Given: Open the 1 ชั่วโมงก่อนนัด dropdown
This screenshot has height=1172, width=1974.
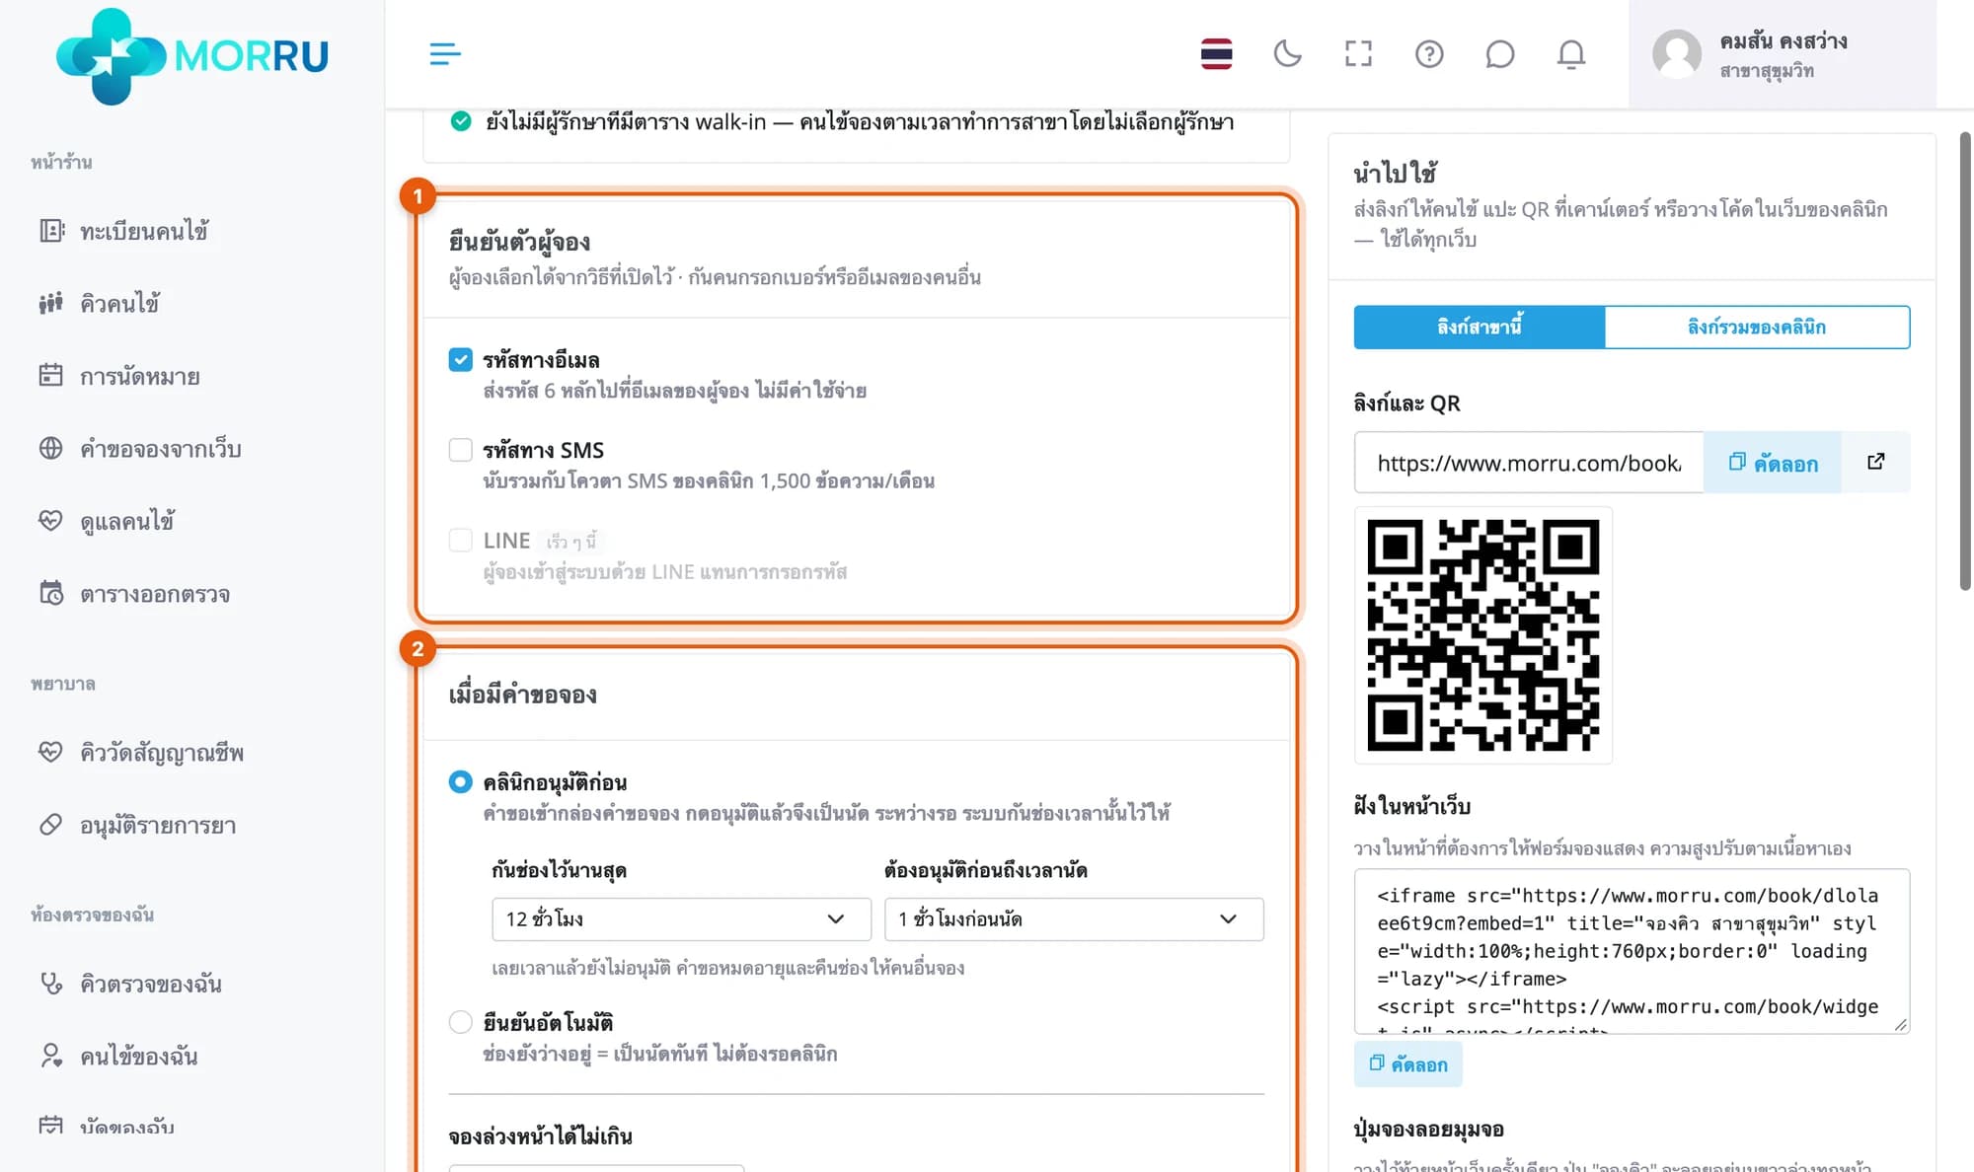Looking at the screenshot, I should (1074, 918).
